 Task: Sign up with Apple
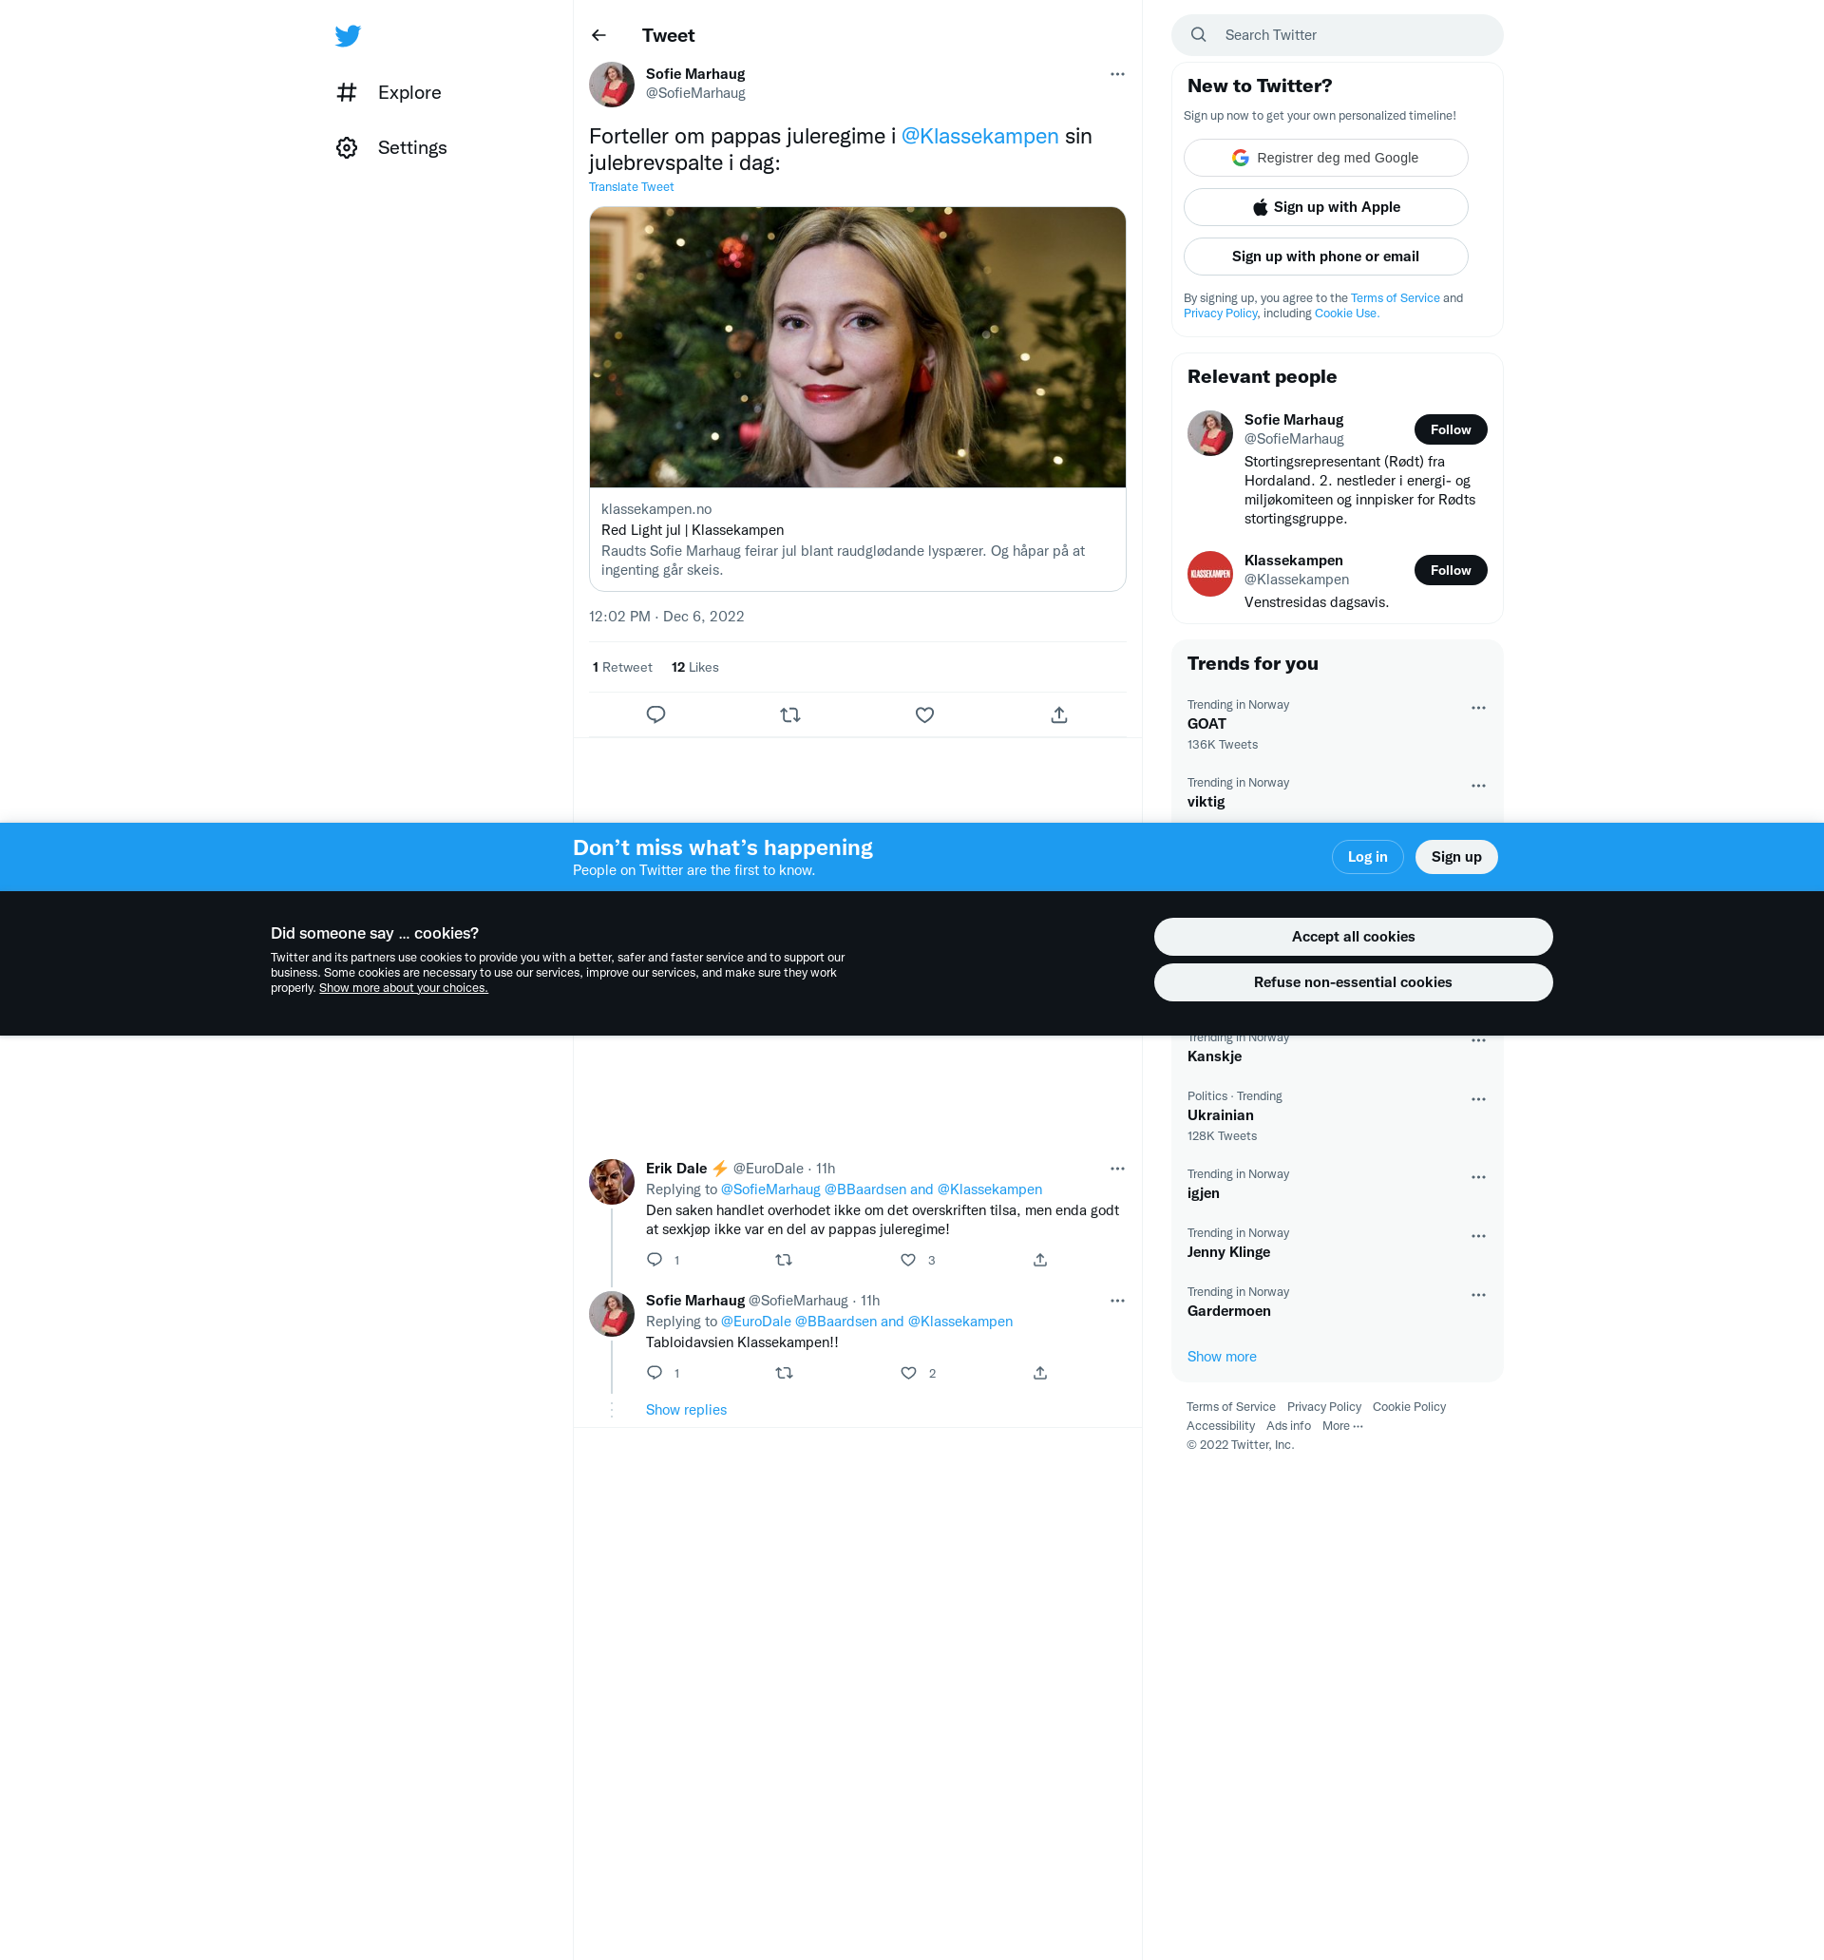click(x=1325, y=207)
